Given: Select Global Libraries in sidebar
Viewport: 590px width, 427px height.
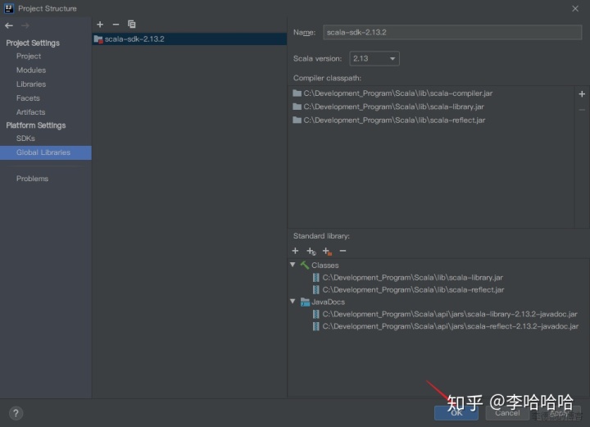Looking at the screenshot, I should [x=46, y=152].
